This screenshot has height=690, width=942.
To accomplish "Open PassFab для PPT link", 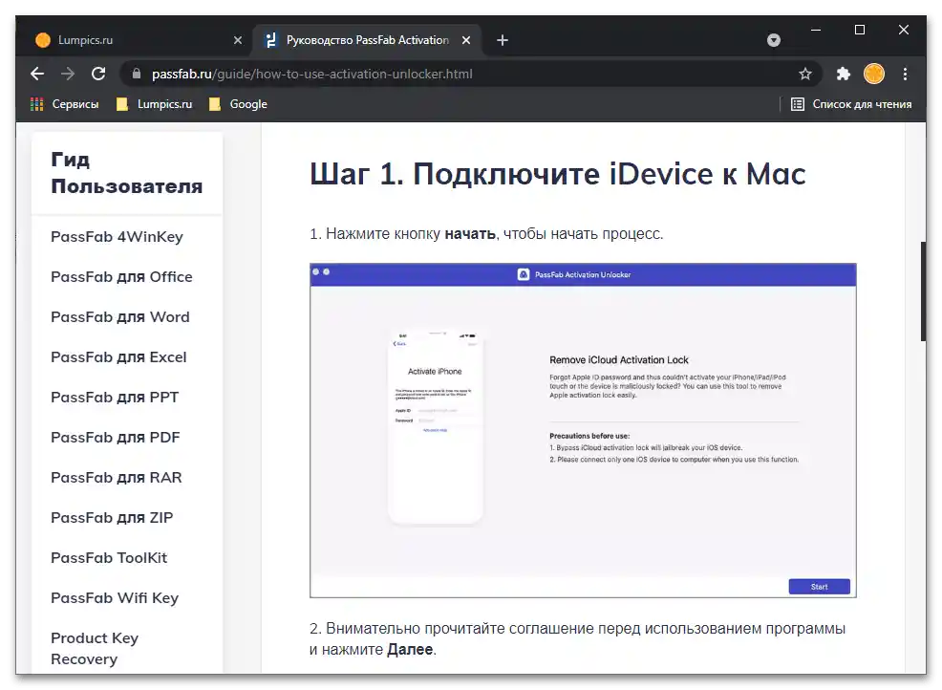I will point(115,398).
